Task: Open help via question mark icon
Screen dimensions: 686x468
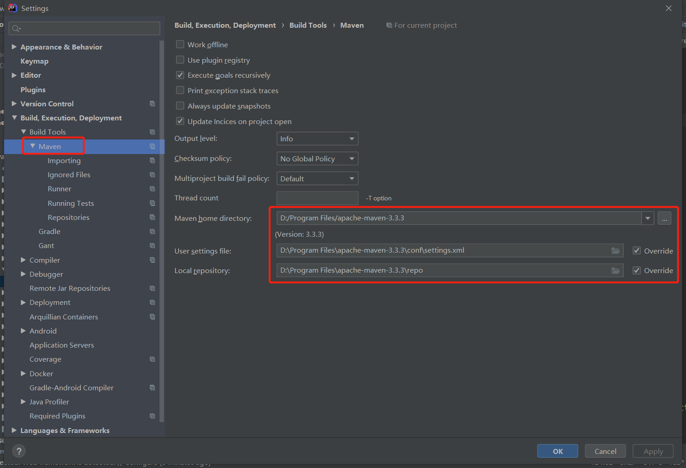Action: [19, 451]
